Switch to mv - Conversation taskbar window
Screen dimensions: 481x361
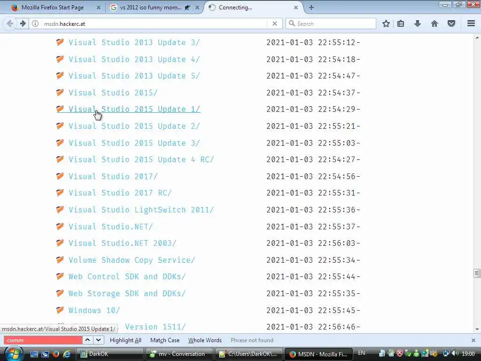pos(179,354)
